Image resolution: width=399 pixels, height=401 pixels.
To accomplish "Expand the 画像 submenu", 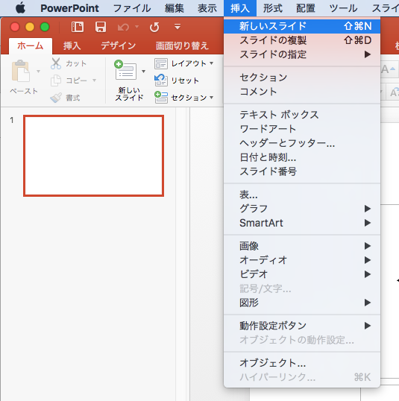I will 302,246.
